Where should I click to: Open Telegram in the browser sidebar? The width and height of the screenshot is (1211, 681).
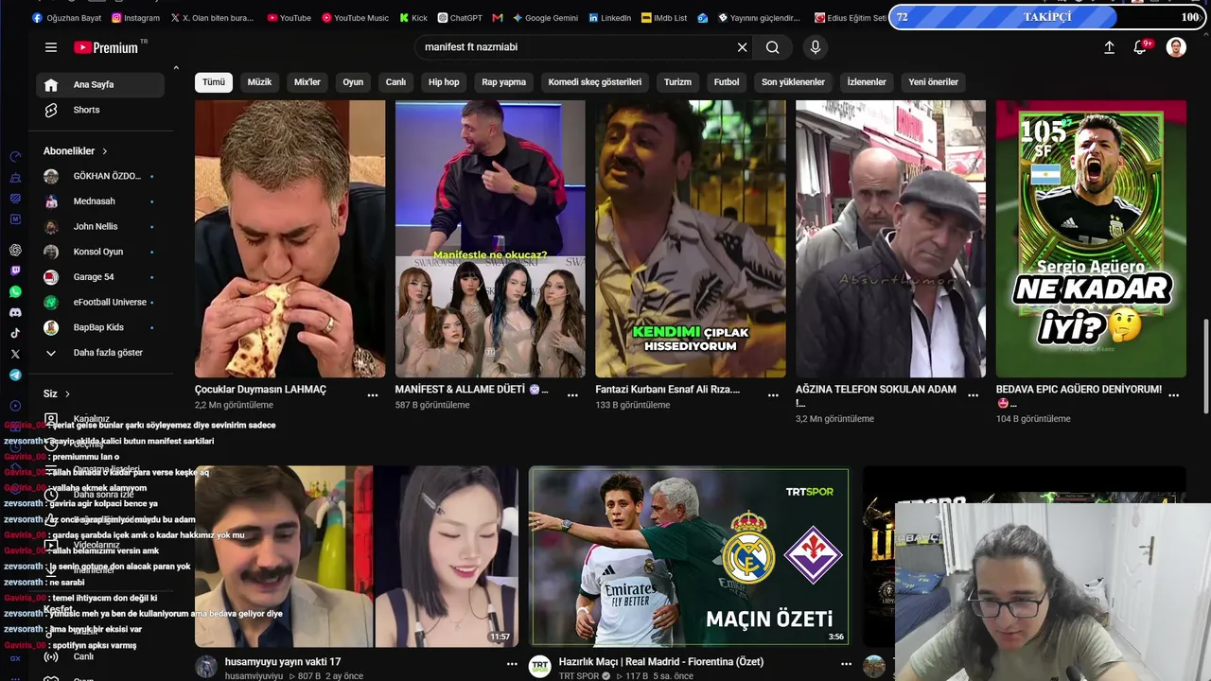(x=15, y=375)
